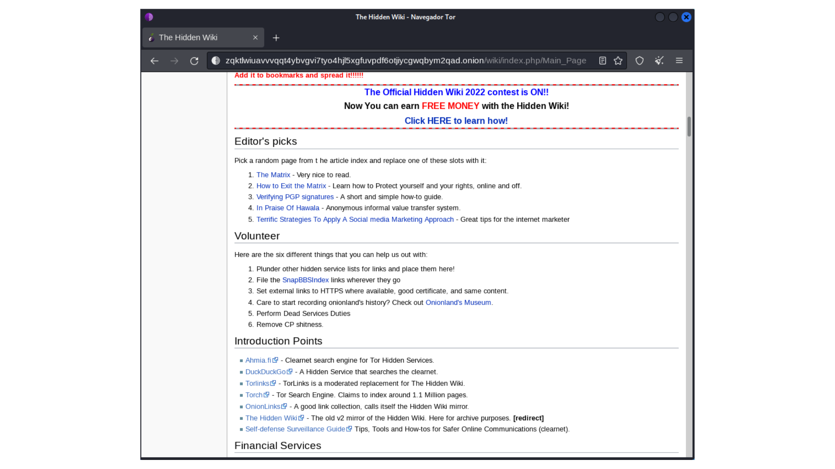Image resolution: width=835 pixels, height=469 pixels.
Task: Open Self-defense Surveillance Guide link
Action: click(295, 429)
